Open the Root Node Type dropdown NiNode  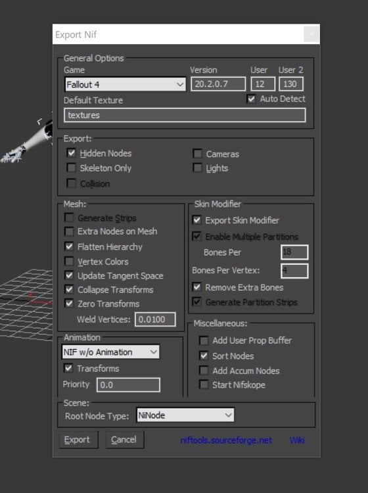click(185, 415)
